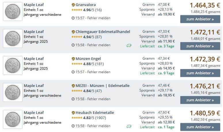Open Heubach Edelmetalle offer with zum Anbieter
This screenshot has height=132, width=223.
(200, 127)
